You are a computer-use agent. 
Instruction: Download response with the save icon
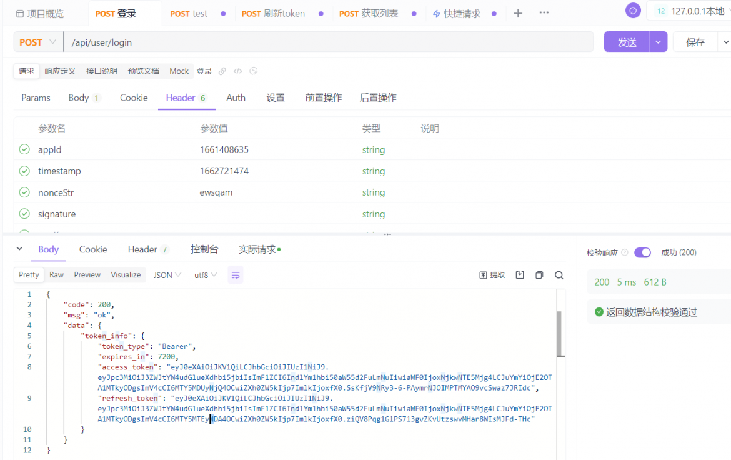coord(520,275)
